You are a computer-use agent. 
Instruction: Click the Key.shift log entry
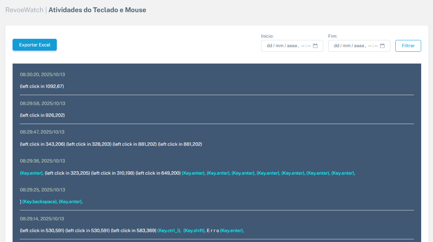point(194,231)
